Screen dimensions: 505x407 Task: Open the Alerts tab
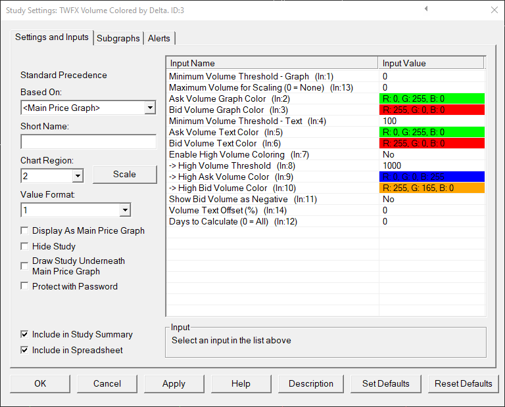158,38
